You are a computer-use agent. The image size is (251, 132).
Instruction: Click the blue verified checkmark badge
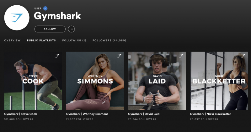(x=45, y=8)
